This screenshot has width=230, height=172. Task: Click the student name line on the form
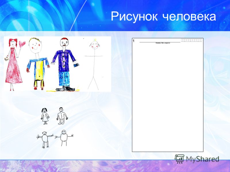[x=160, y=42]
